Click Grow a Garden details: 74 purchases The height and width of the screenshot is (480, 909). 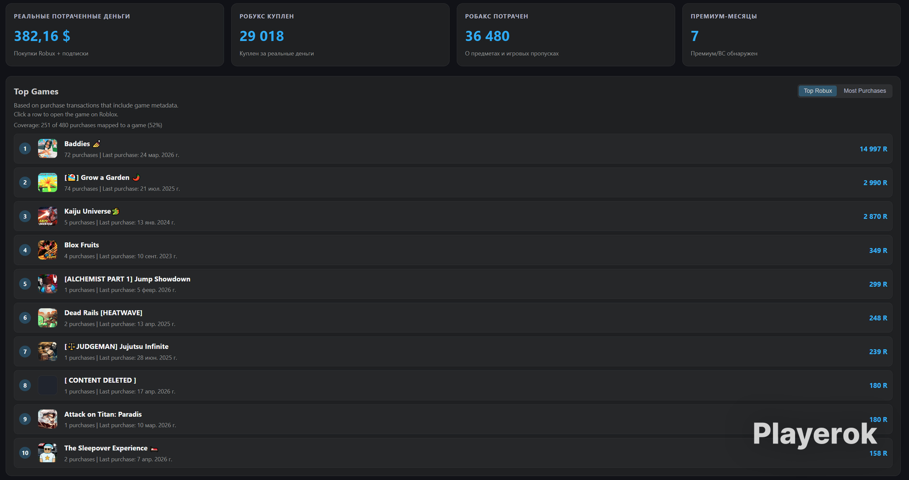coord(122,189)
